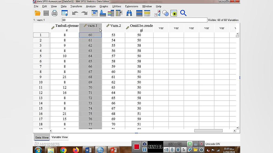Screen dimensions: 273x153
Task: Click the vertical scrollbar up arrow
Action: (237, 34)
